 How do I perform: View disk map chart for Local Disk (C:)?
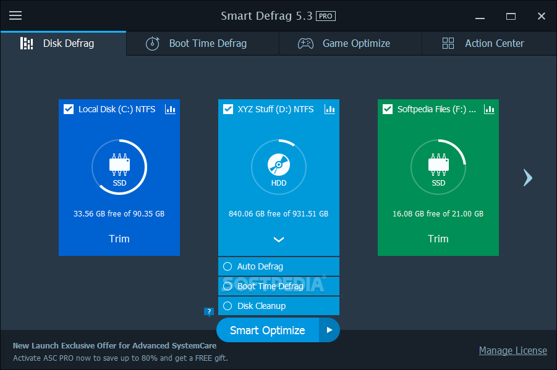pyautogui.click(x=170, y=109)
